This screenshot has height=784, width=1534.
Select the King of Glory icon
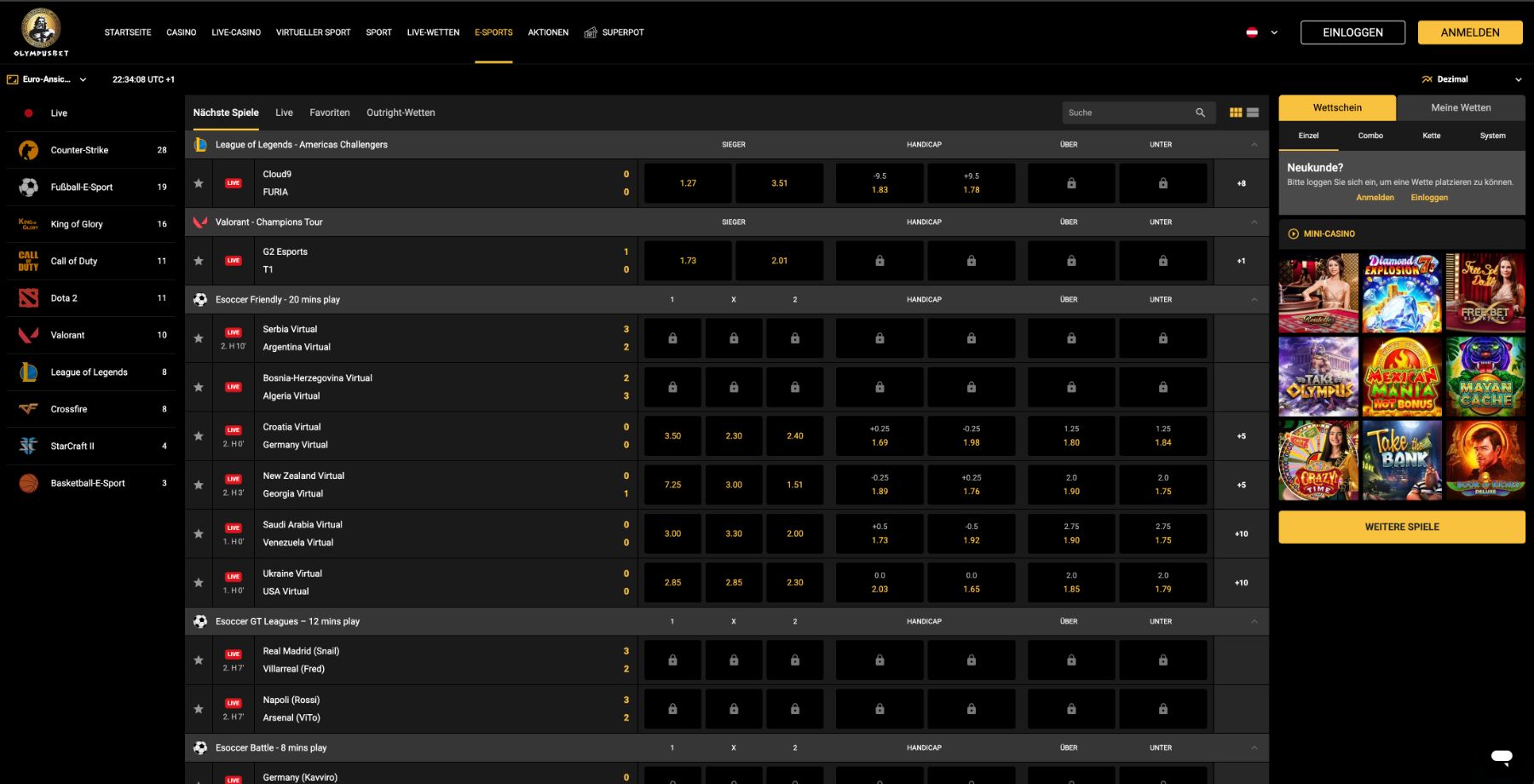[x=28, y=224]
